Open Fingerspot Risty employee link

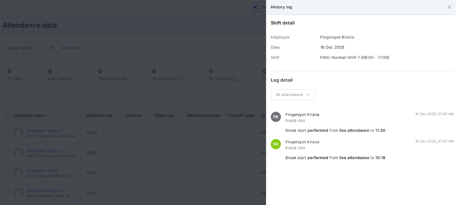tap(42, 171)
